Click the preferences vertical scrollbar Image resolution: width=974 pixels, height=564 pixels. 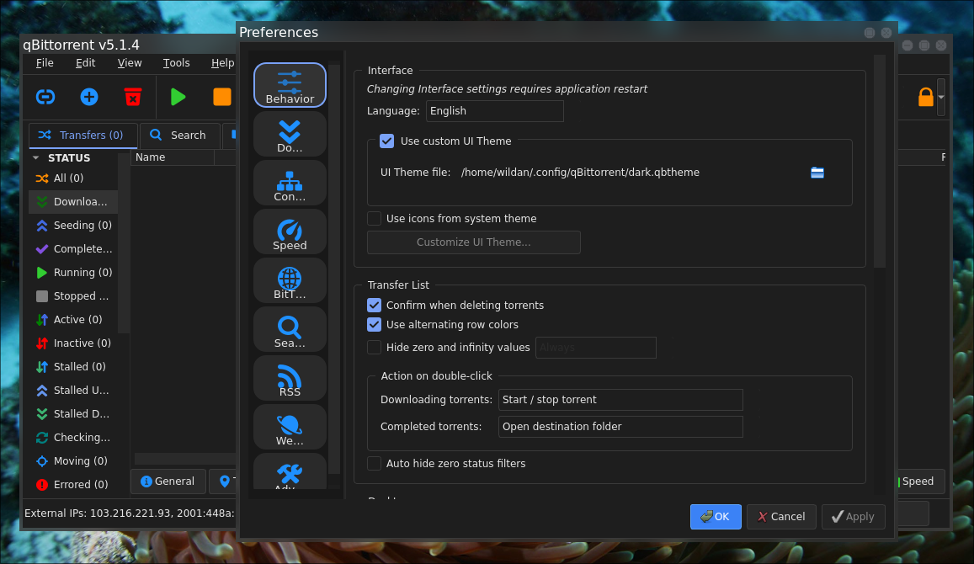[879, 160]
